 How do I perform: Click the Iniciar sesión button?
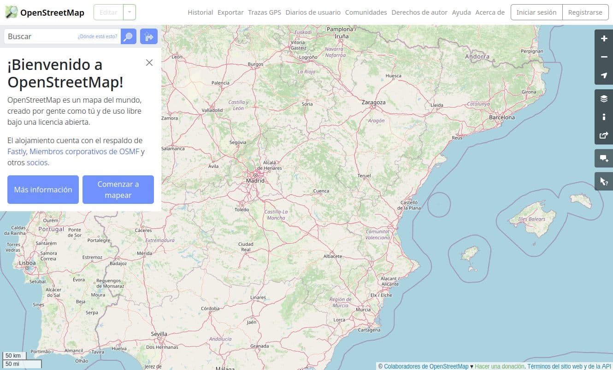(536, 12)
